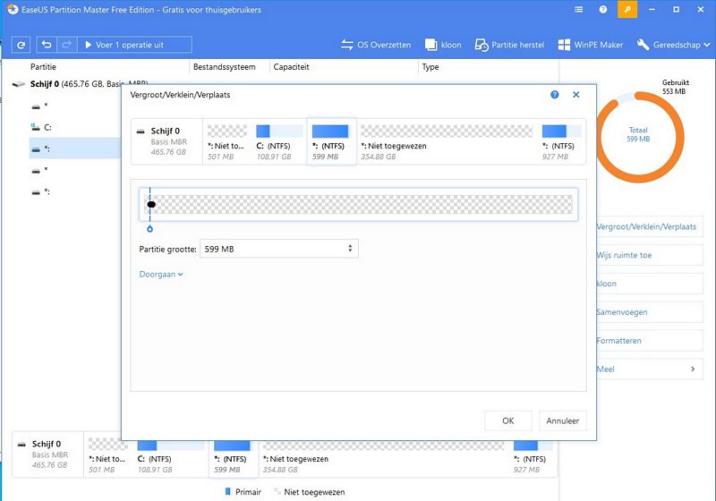Click the redo arrow icon
Image resolution: width=716 pixels, height=501 pixels.
click(66, 45)
